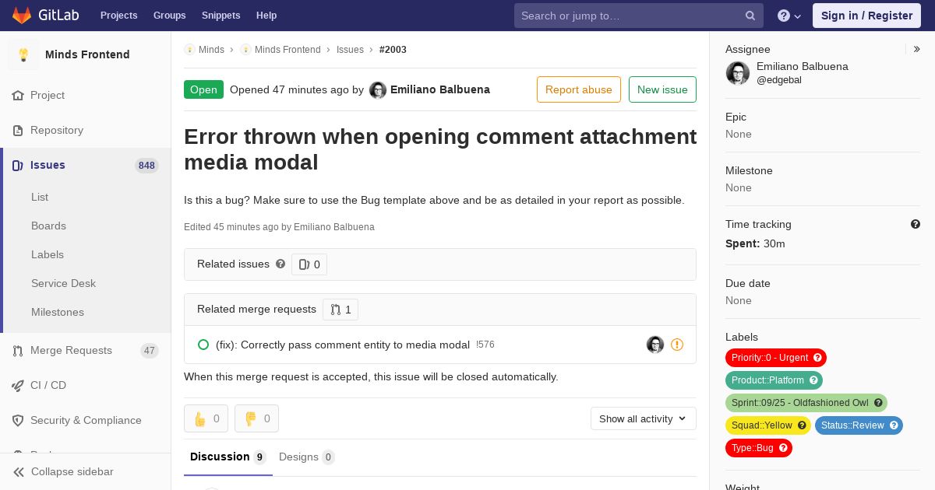Click Emiliano Balbuena author avatar next to Opened
935x490 pixels.
[x=378, y=89]
